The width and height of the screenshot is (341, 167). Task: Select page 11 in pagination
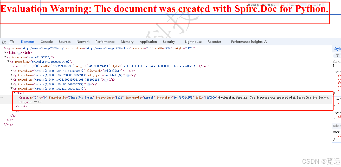click(x=303, y=5)
